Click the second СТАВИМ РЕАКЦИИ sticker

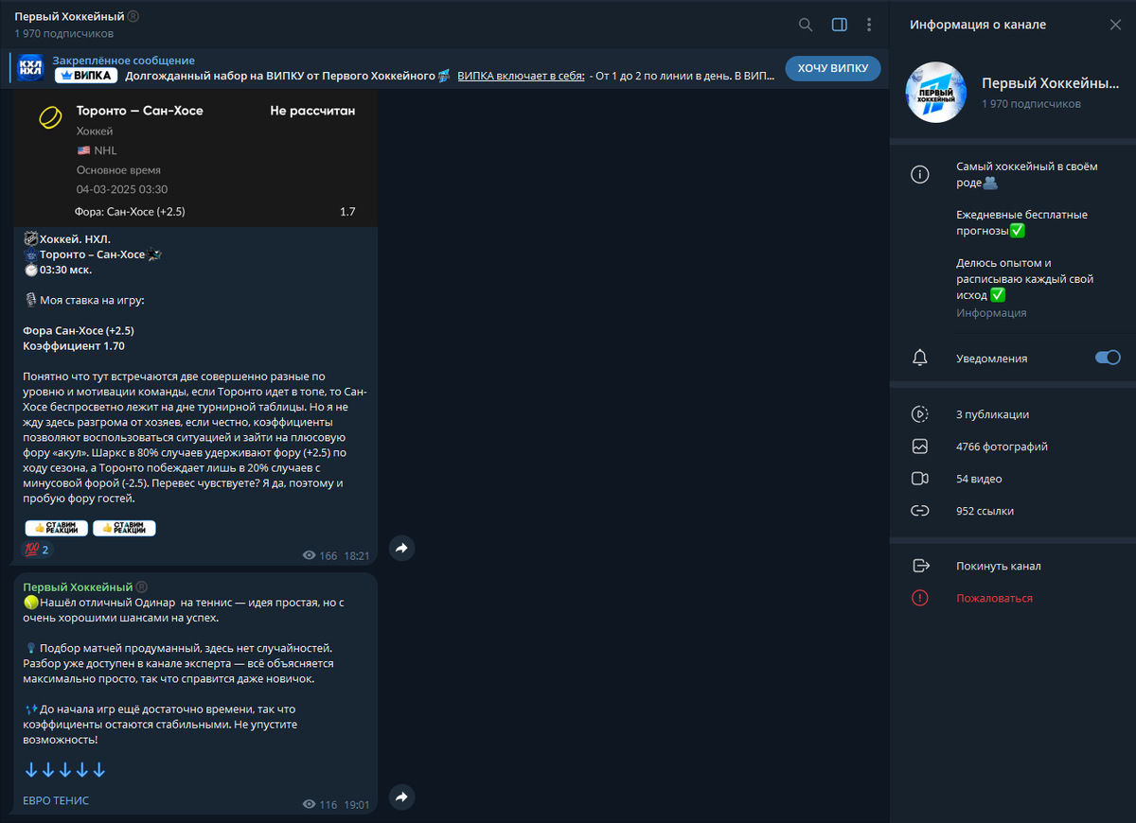click(124, 528)
